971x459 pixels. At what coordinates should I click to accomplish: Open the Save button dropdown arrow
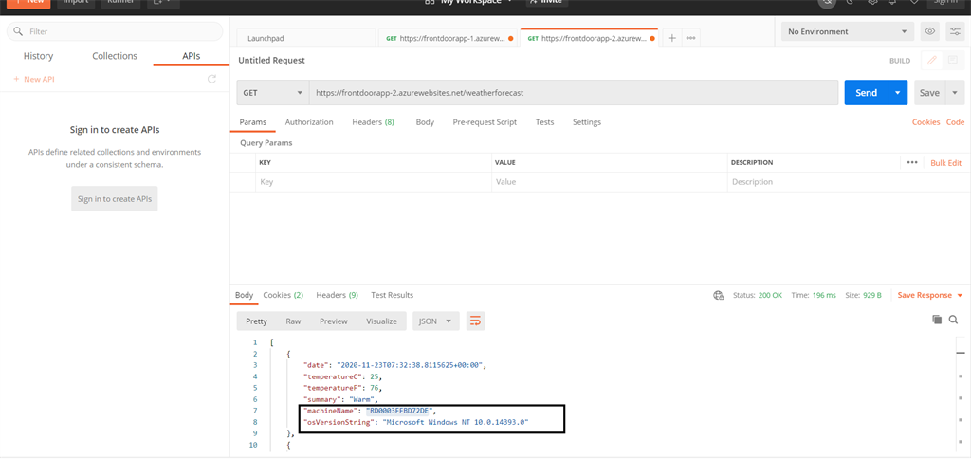pos(955,92)
